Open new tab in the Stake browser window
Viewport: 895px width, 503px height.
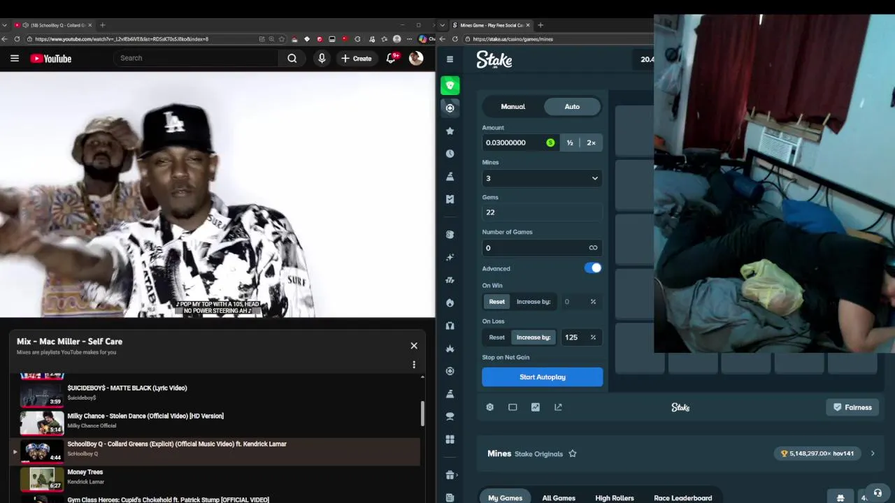point(540,25)
